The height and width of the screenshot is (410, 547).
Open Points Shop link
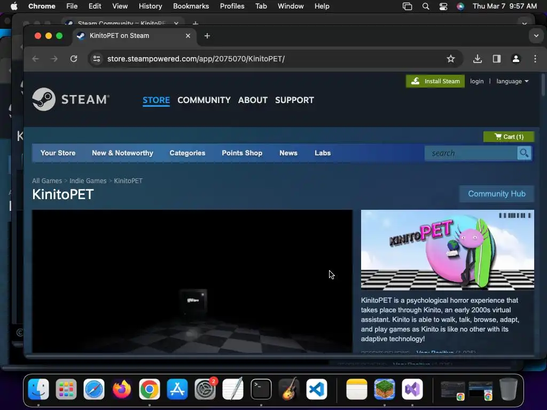click(x=242, y=153)
